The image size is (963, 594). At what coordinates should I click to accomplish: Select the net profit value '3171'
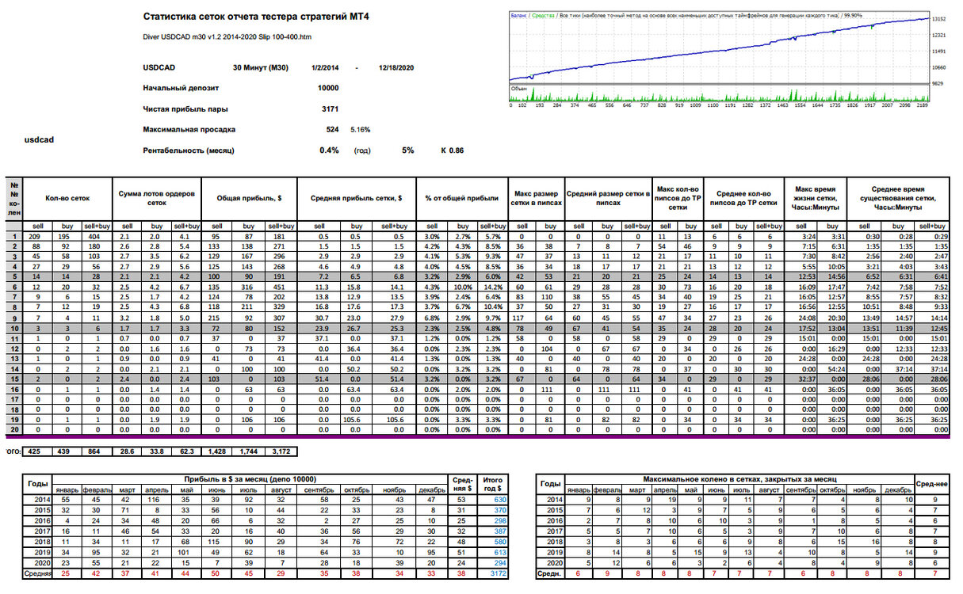(x=331, y=109)
